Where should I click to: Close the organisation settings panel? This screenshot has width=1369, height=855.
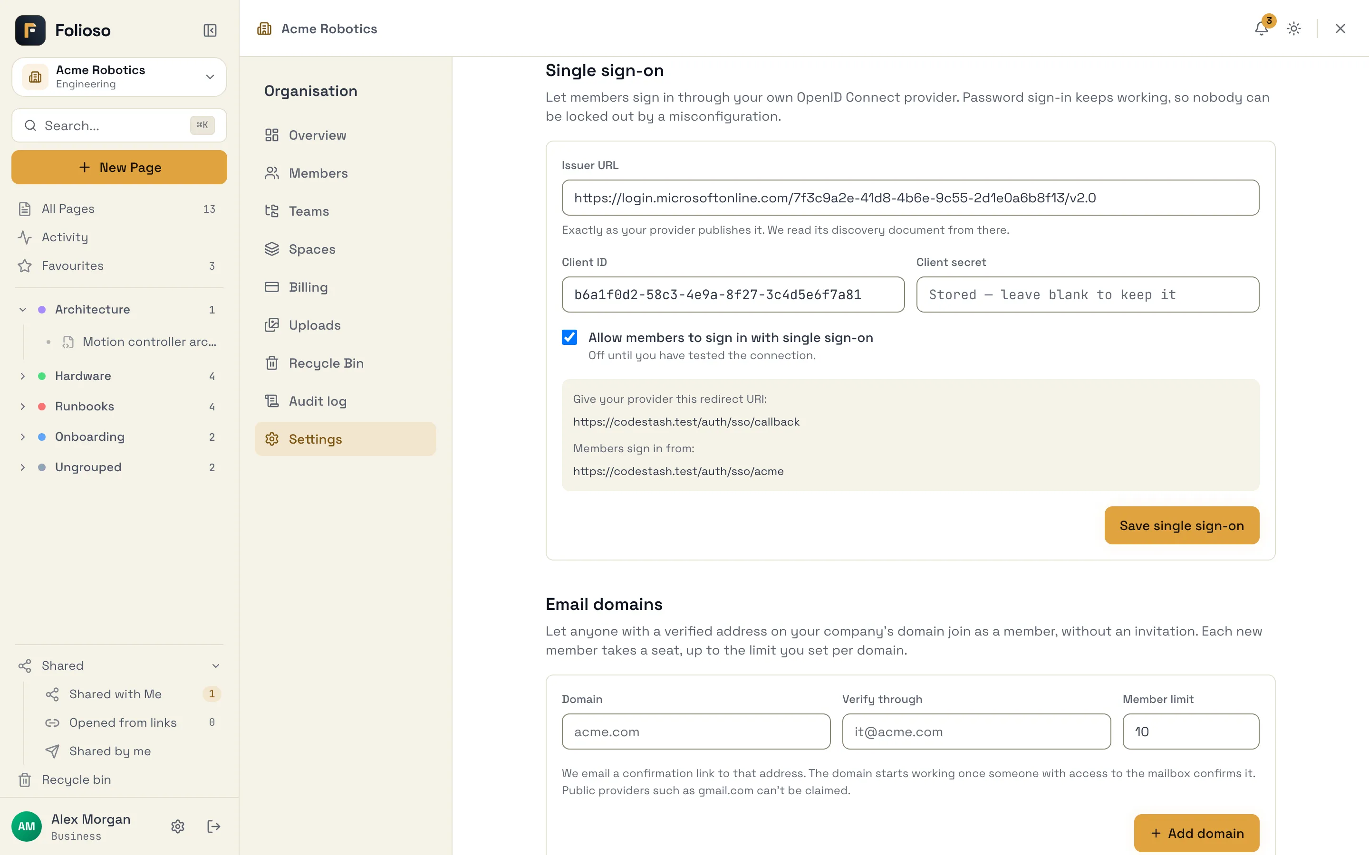pyautogui.click(x=1340, y=28)
